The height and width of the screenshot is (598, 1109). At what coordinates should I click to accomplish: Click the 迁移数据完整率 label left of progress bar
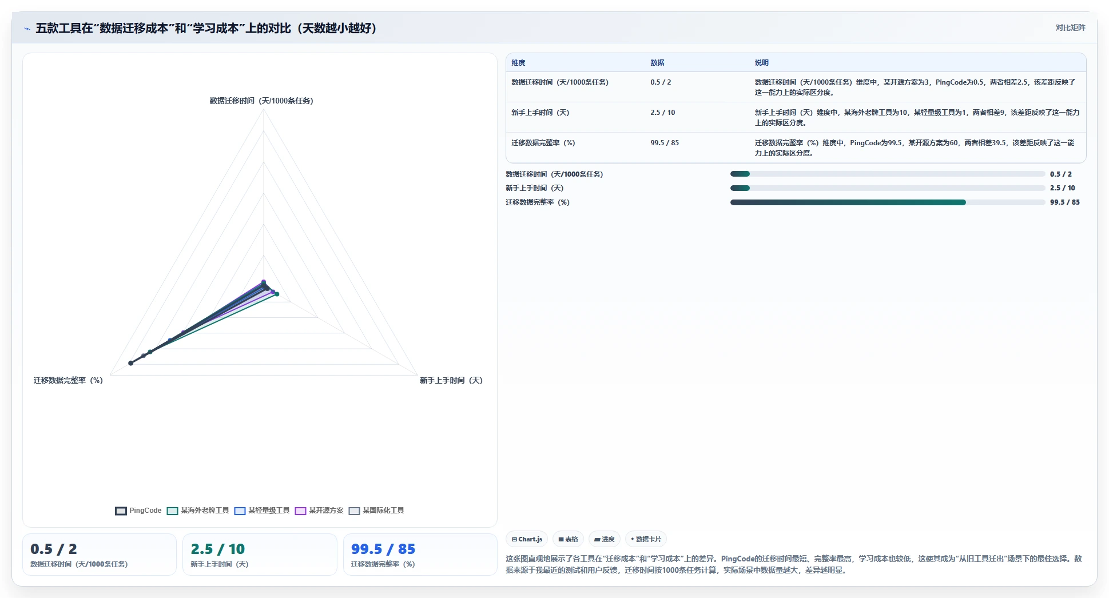coord(538,202)
